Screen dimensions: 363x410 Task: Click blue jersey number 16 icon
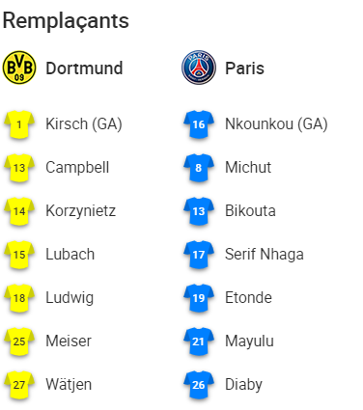point(199,124)
